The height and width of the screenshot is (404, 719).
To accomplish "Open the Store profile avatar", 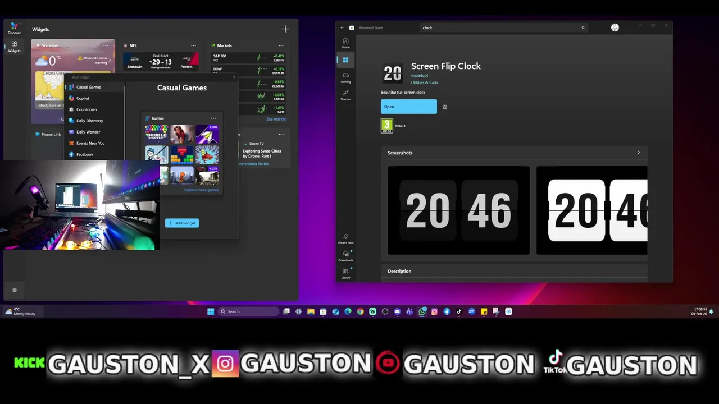I will pos(615,27).
